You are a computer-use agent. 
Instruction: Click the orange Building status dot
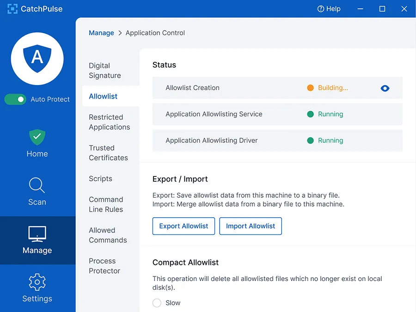pos(310,88)
